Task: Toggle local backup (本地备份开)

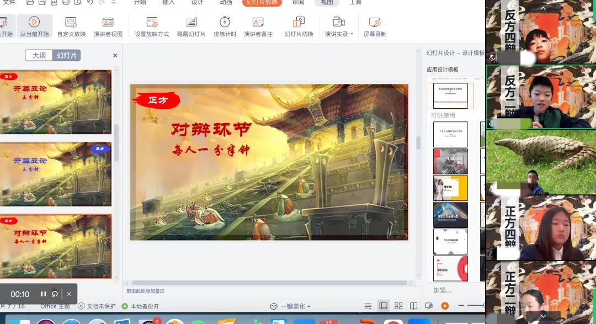Action: pyautogui.click(x=140, y=306)
